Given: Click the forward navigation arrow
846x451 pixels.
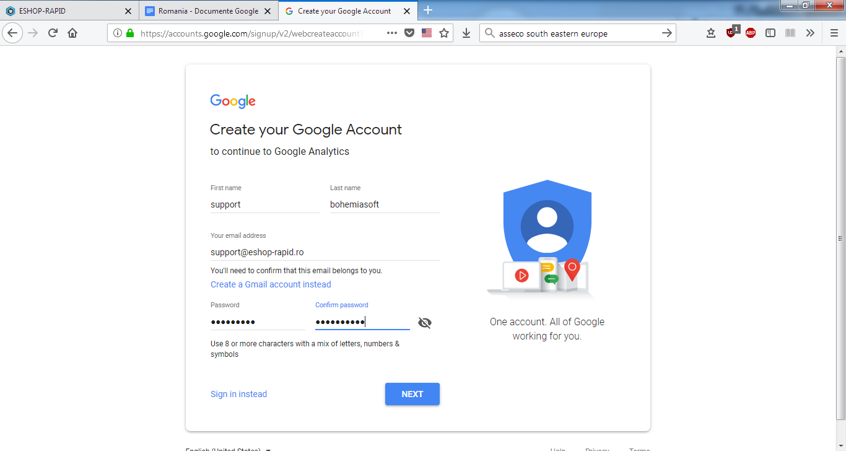Looking at the screenshot, I should (x=33, y=33).
